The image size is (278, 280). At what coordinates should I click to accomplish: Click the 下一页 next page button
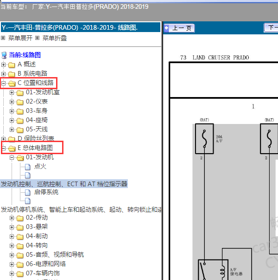tap(271, 28)
